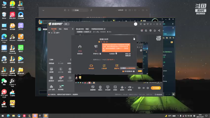210x118 pixels.
Task: Toggle preview eye icon in bottom bar
Action: point(143,88)
